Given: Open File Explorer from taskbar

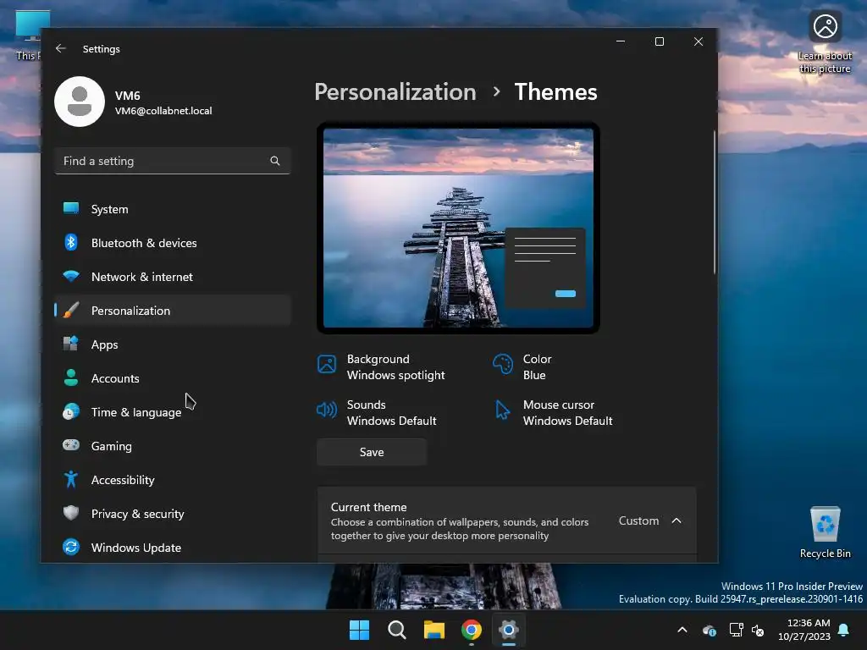Looking at the screenshot, I should (434, 630).
